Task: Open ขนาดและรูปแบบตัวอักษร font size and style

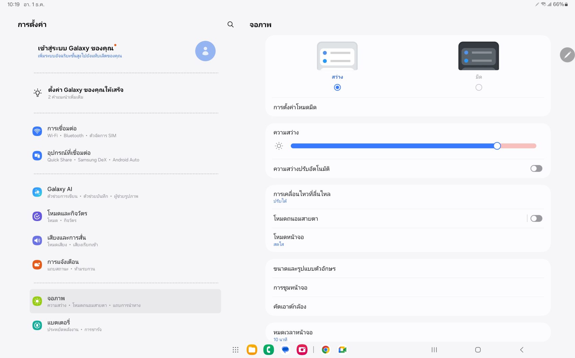Action: (408, 269)
